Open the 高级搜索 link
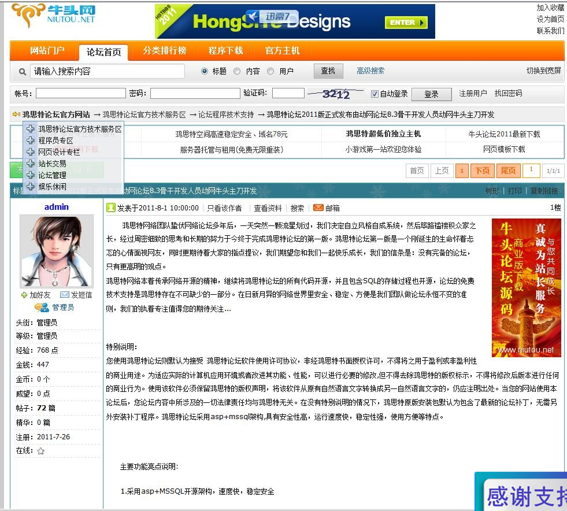This screenshot has width=567, height=511. 370,71
